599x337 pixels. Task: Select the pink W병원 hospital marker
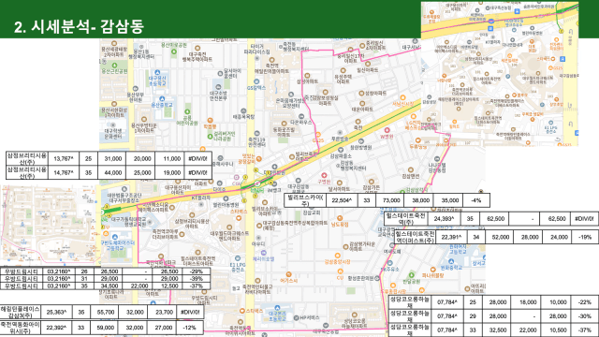pos(387,131)
